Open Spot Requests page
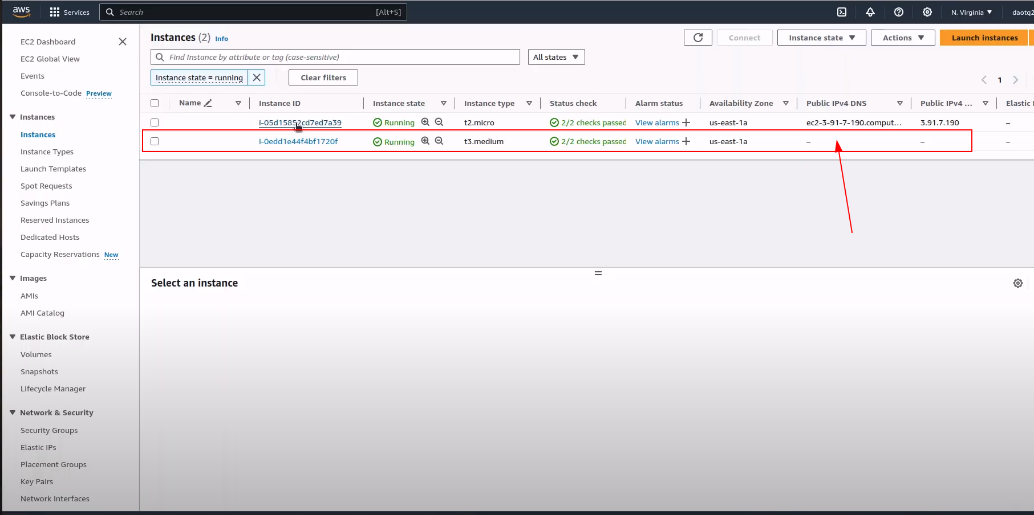Viewport: 1034px width, 515px height. pos(46,186)
